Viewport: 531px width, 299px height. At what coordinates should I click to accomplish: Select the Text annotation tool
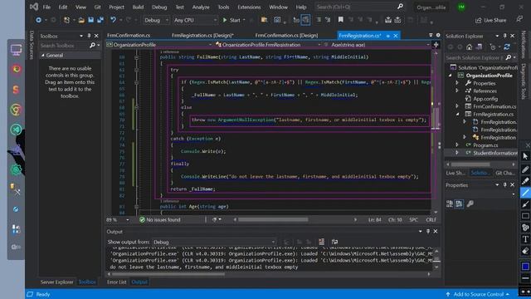click(x=525, y=239)
